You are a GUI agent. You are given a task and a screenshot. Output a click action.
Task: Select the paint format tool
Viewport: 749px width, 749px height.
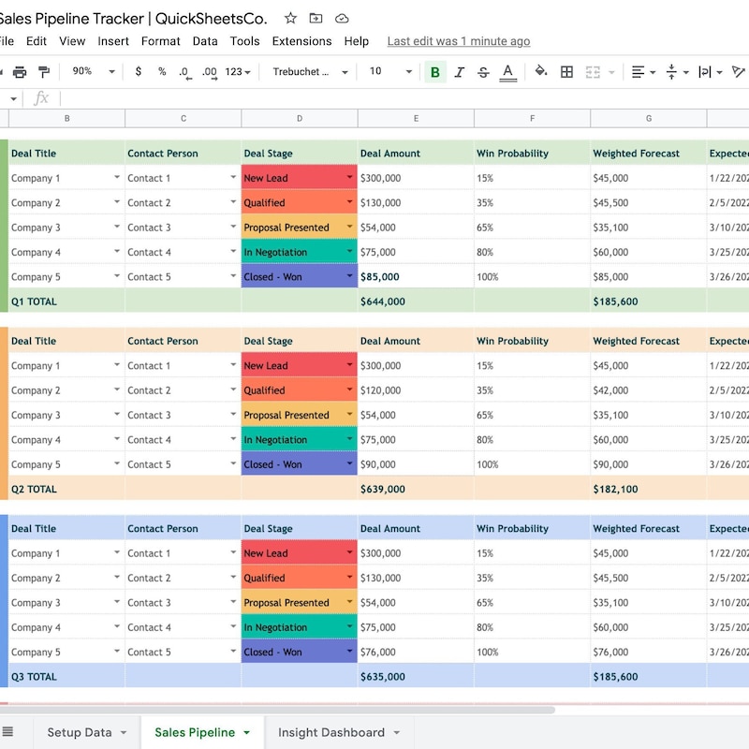click(x=43, y=71)
